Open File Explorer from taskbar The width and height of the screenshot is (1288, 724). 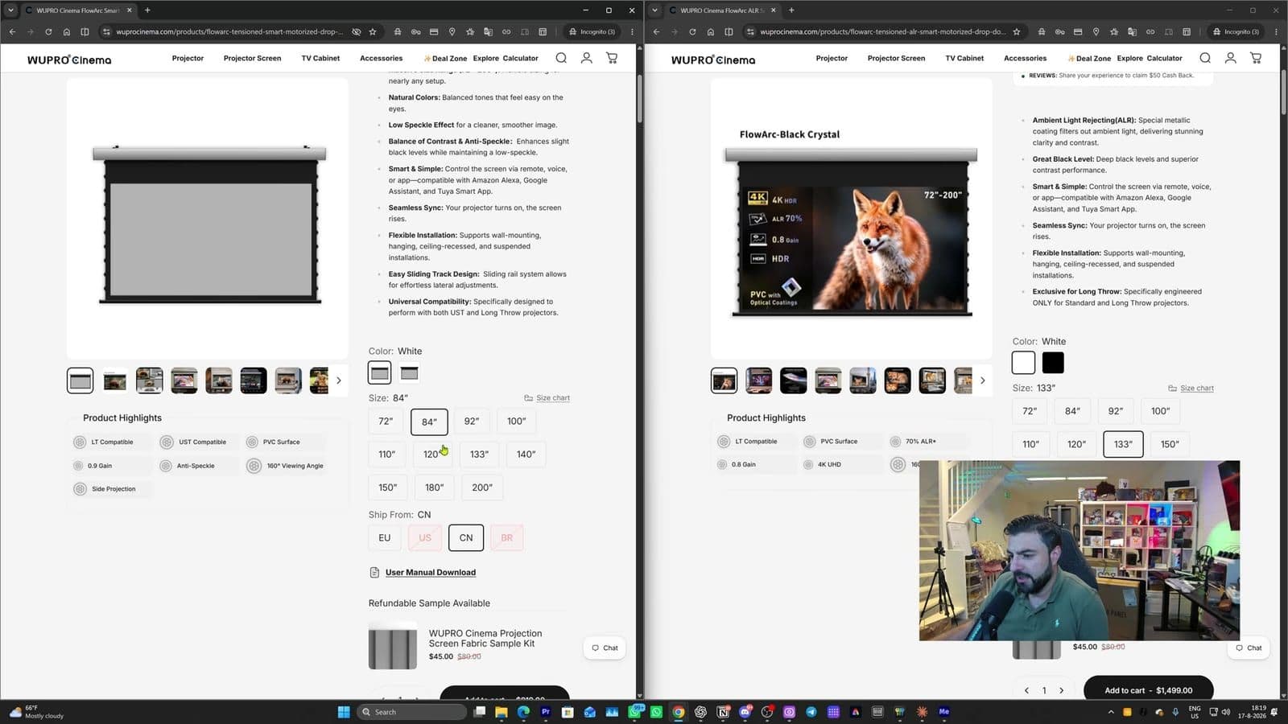(x=502, y=712)
